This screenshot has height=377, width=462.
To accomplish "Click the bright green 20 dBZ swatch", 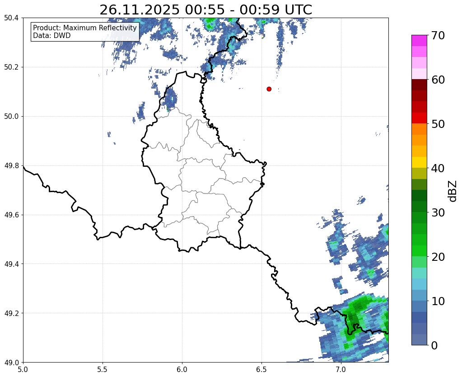I will point(419,251).
